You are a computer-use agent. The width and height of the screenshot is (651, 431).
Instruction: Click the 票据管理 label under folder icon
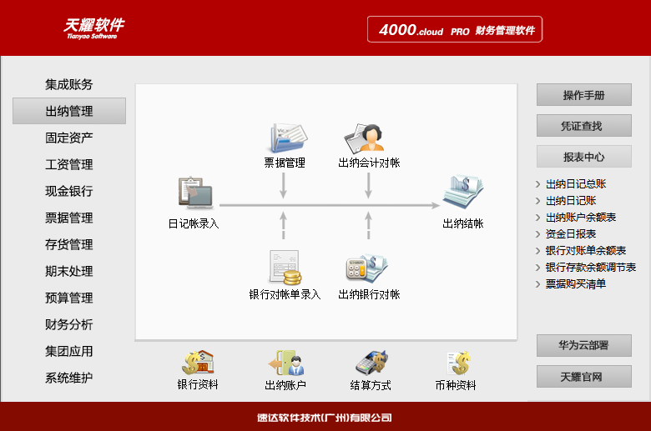(x=285, y=163)
